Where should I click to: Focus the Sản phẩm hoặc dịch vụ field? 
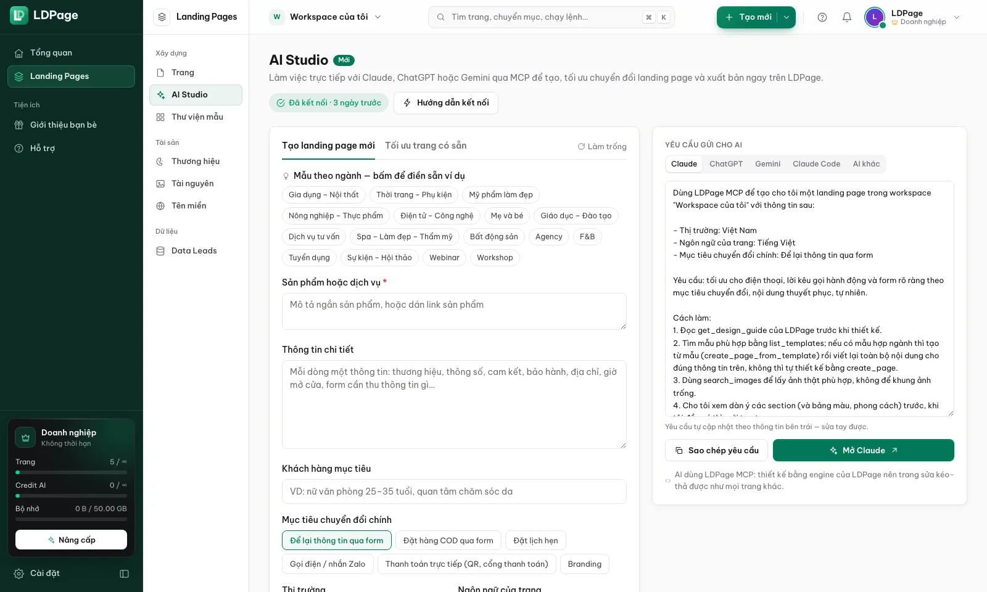click(454, 311)
